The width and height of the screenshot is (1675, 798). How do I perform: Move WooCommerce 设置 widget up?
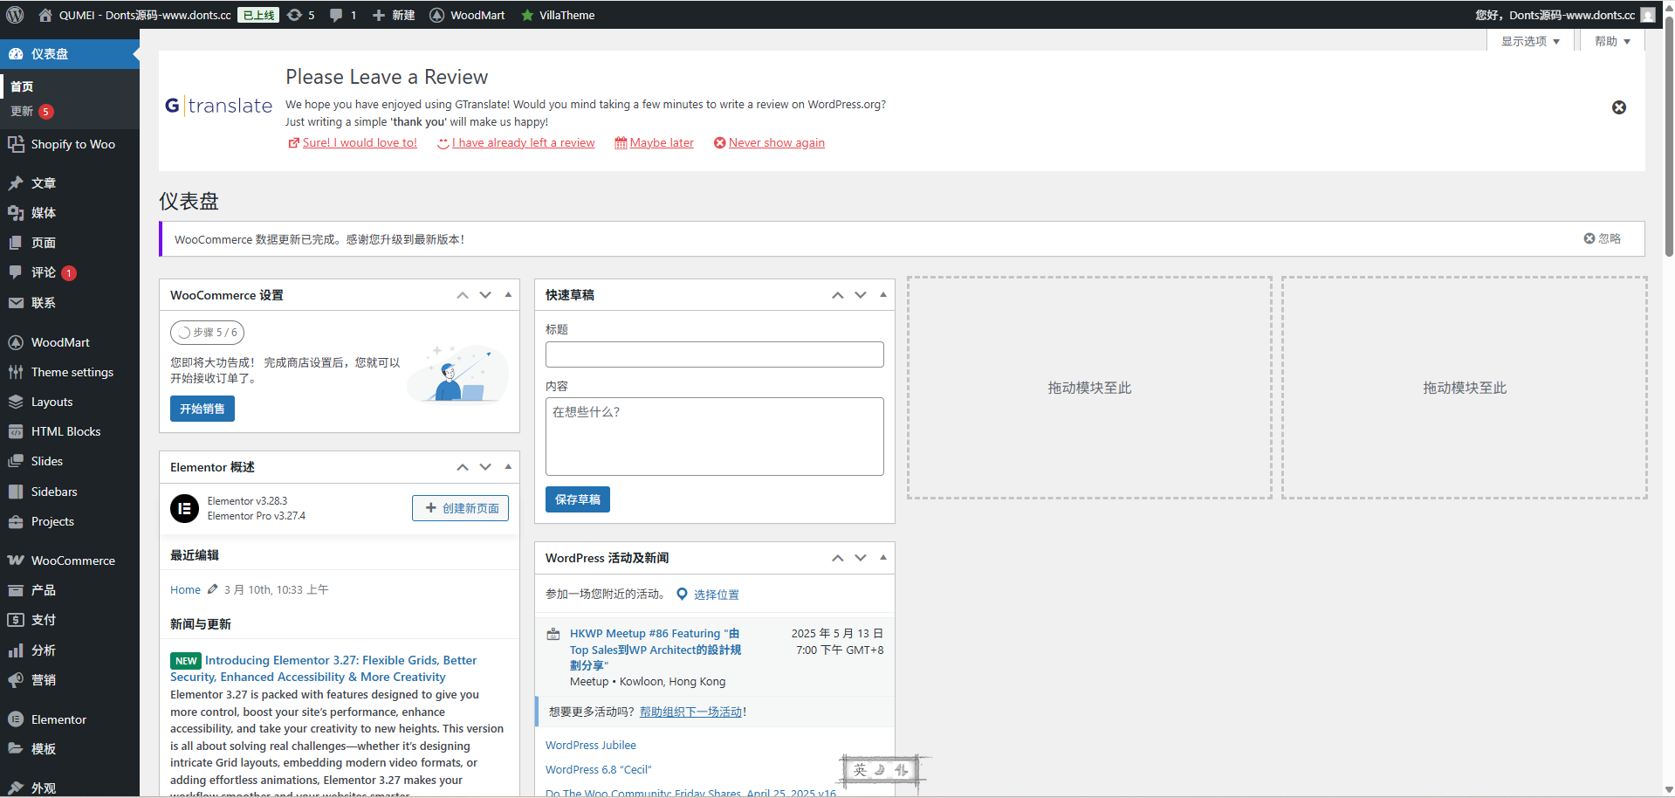click(463, 295)
